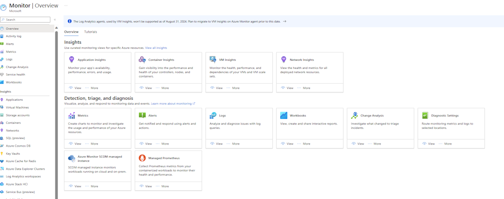Switch to the Tutorials tab
Image resolution: width=504 pixels, height=199 pixels.
[x=90, y=32]
